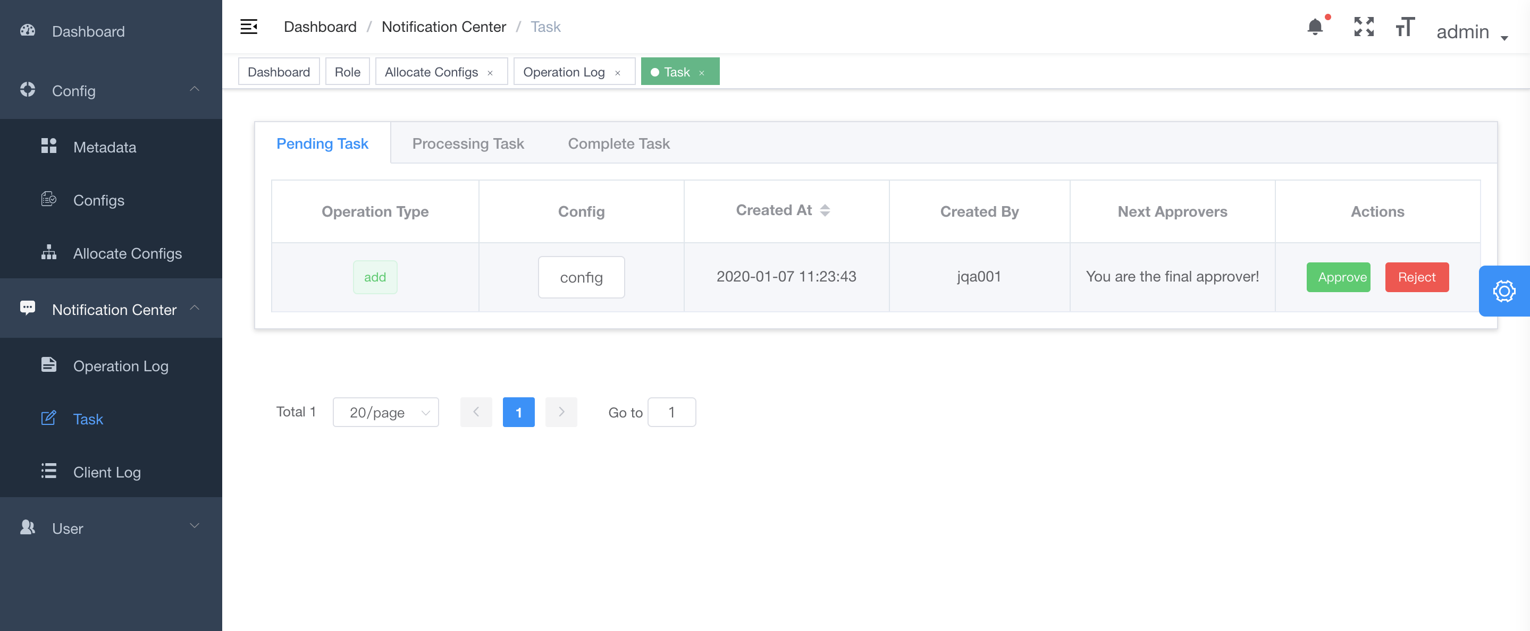Open the font size selector icon
The image size is (1530, 631).
tap(1405, 27)
